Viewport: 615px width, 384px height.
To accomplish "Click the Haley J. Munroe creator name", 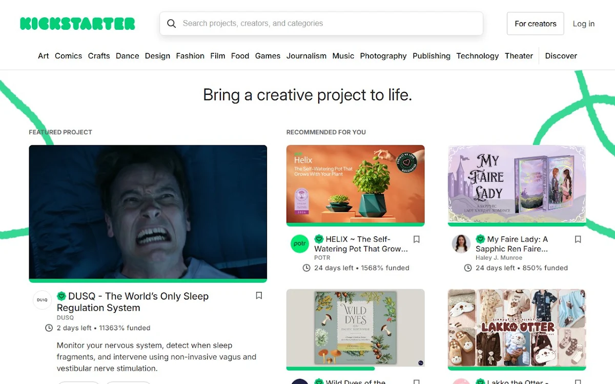I will pyautogui.click(x=499, y=258).
